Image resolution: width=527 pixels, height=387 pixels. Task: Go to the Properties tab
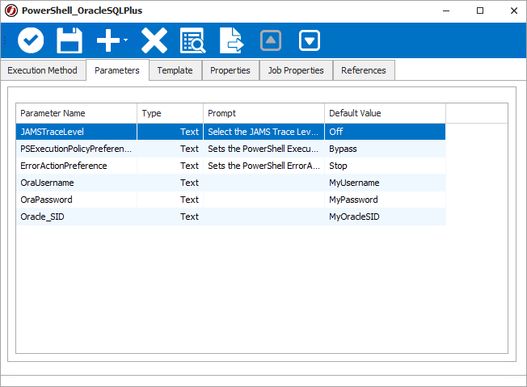click(230, 70)
